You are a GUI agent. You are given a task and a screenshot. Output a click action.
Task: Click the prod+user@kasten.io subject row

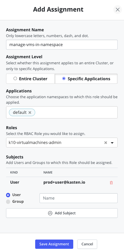[x=62, y=182]
